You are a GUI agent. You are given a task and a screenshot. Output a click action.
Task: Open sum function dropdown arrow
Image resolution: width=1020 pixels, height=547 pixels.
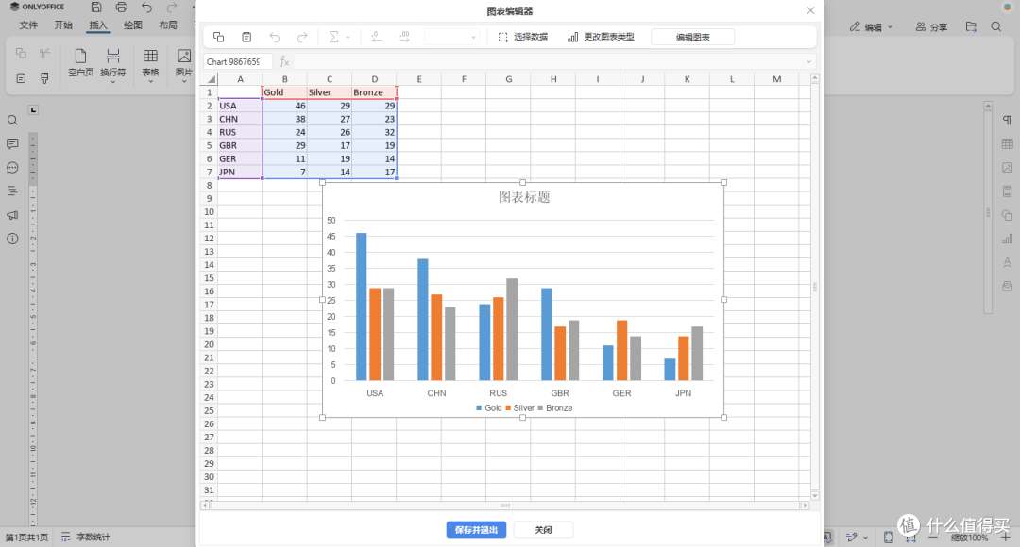pos(348,38)
